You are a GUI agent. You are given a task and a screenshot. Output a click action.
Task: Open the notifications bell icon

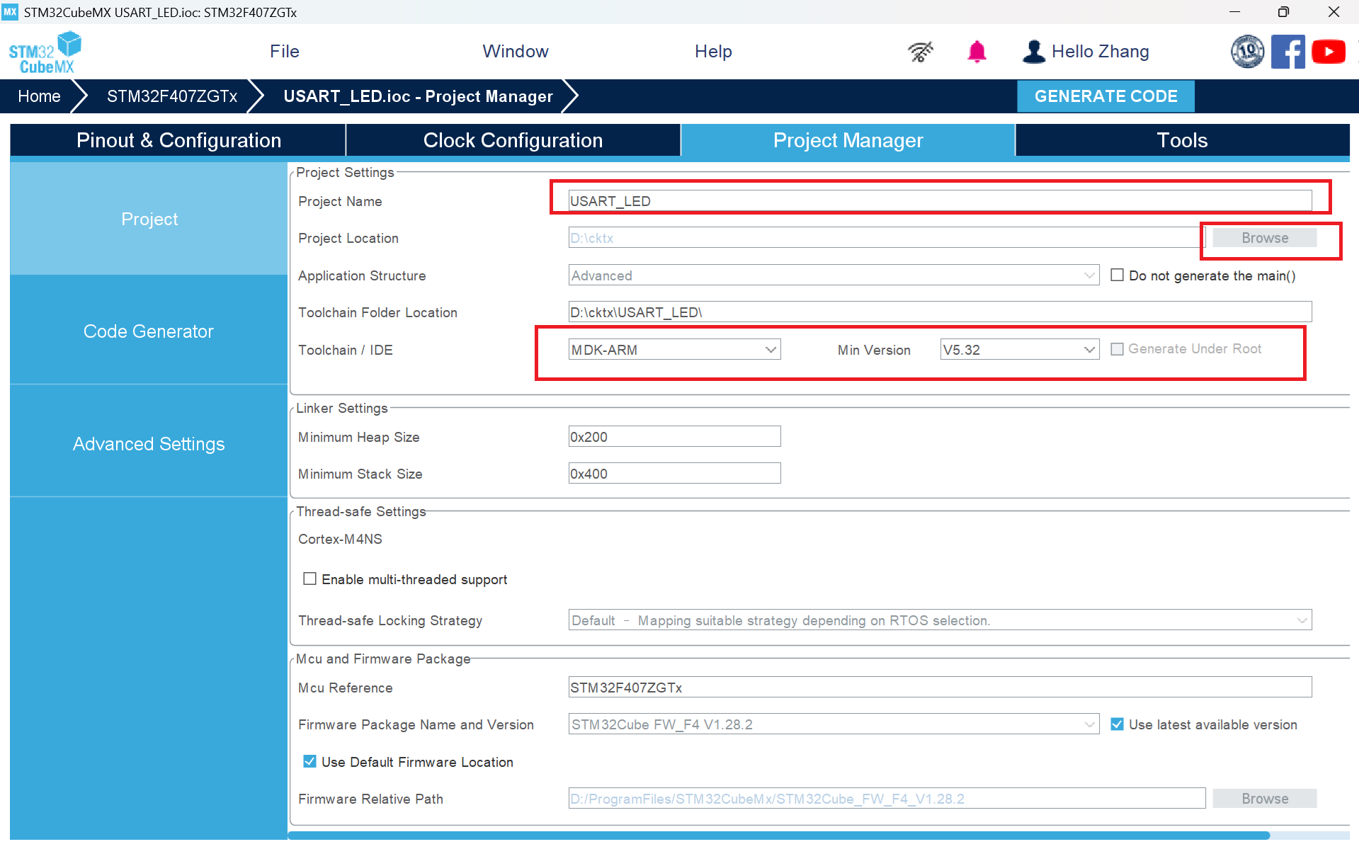tap(977, 52)
